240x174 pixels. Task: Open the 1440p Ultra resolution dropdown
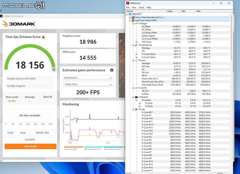88,84
